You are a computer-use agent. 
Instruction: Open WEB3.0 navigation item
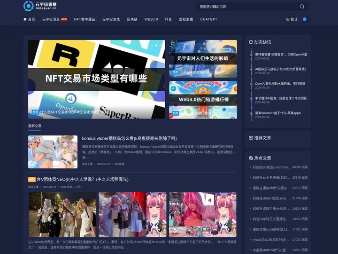pyautogui.click(x=151, y=19)
